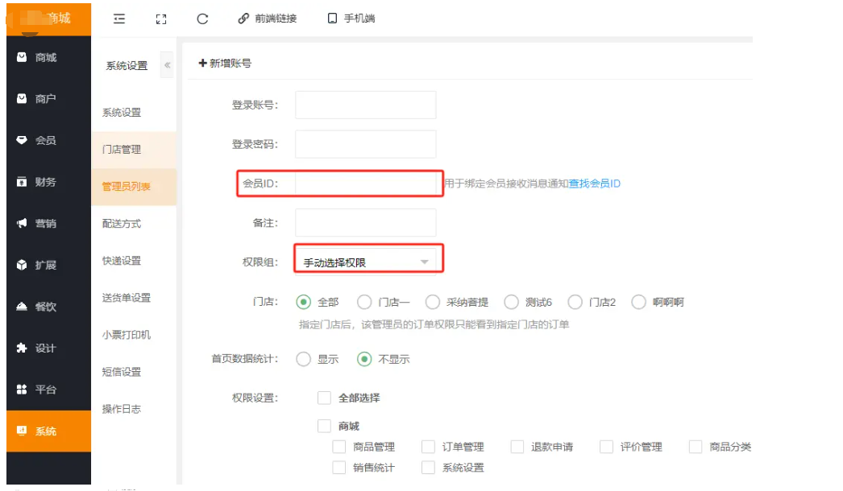Select 门店一 store radio button

click(363, 303)
